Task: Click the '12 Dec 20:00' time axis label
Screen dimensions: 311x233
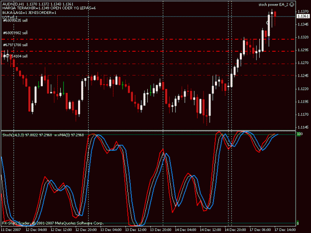Action: [86, 230]
